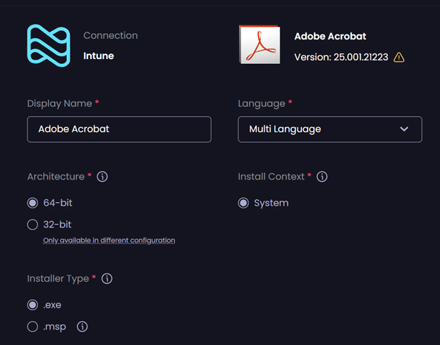Show info tooltip for Architecture
Screen dimensions: 440x345
102,177
